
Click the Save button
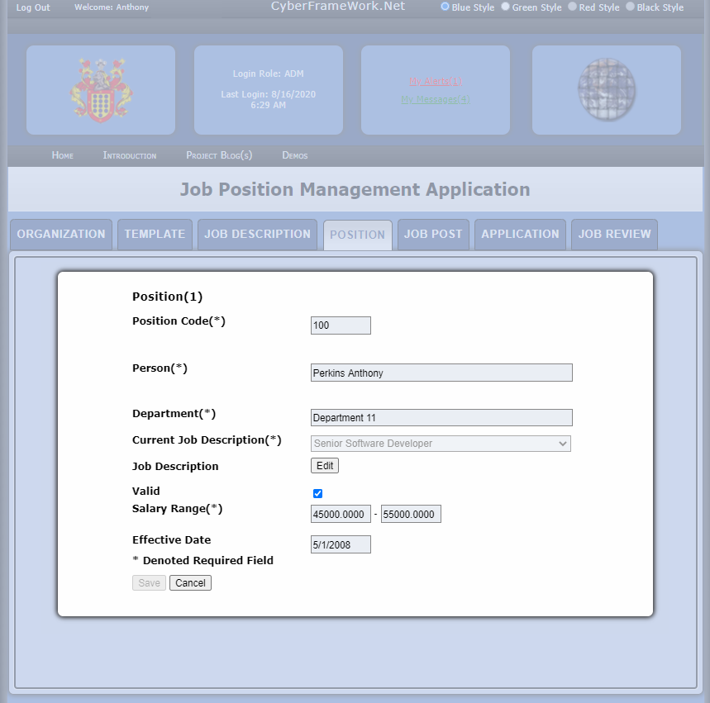click(x=149, y=583)
